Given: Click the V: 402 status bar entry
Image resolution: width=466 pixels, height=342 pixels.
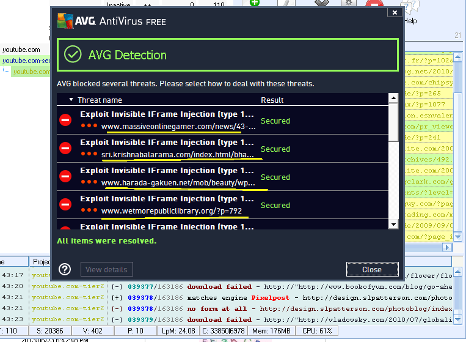Looking at the screenshot, I should [93, 331].
